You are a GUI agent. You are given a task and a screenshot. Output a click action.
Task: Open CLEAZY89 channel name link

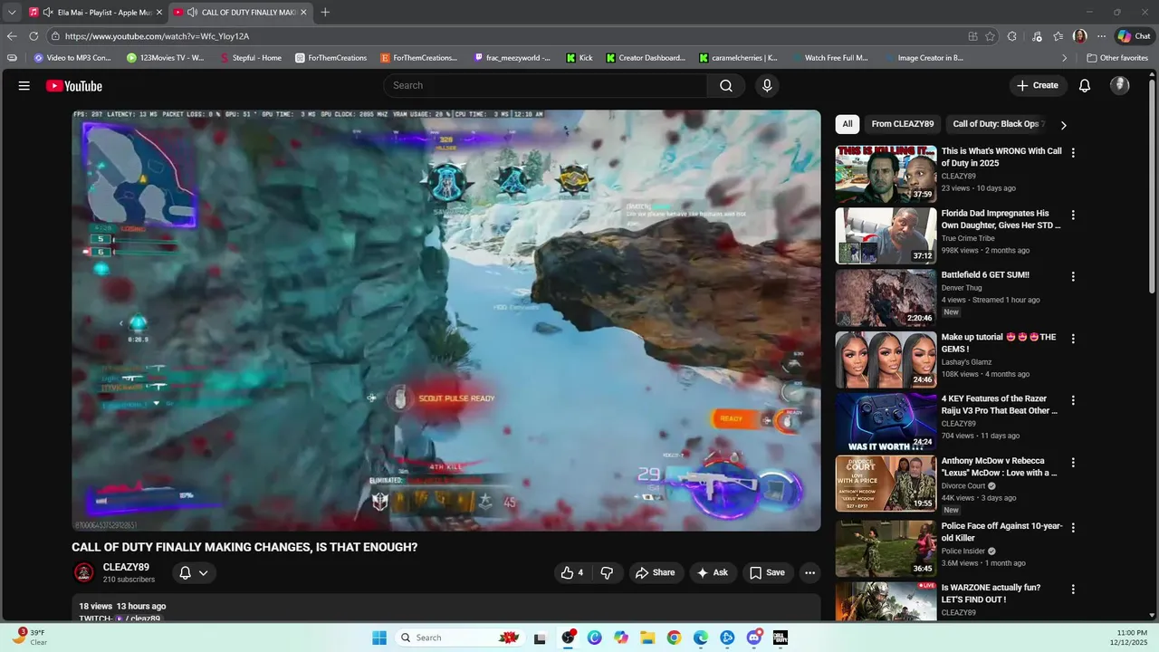(126, 567)
